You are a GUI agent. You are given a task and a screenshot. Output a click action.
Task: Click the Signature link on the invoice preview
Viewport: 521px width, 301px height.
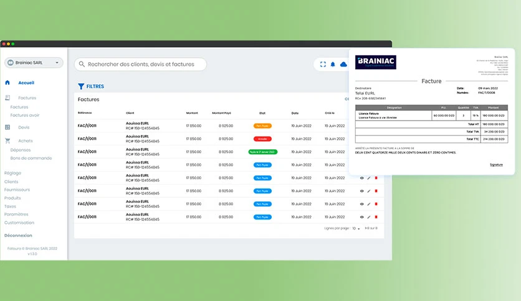click(496, 165)
